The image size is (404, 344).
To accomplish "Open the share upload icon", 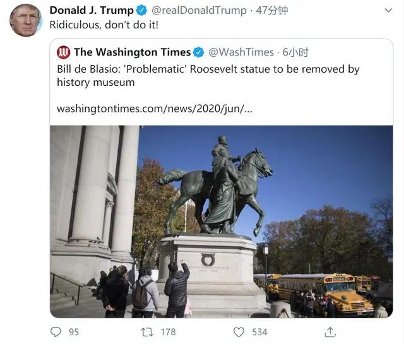I will click(330, 332).
